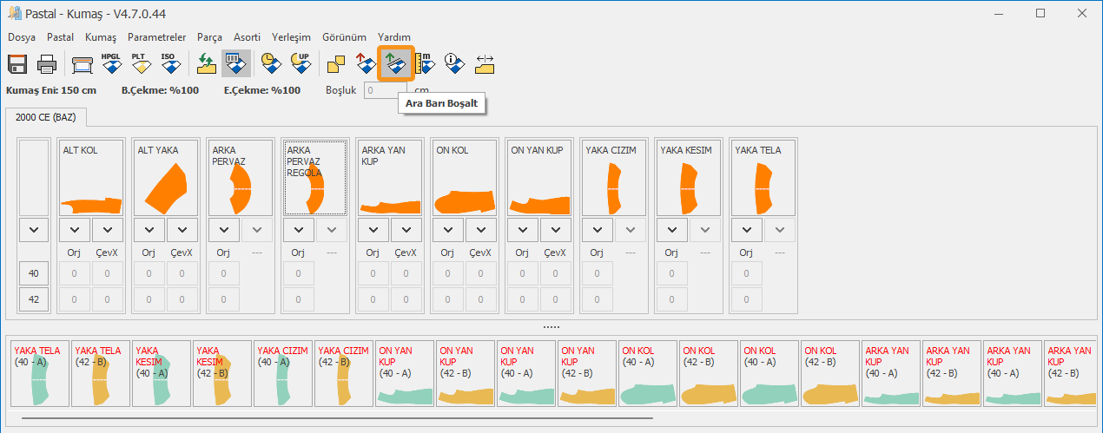Image resolution: width=1103 pixels, height=433 pixels.
Task: Open the Yerleşim menu
Action: 291,37
